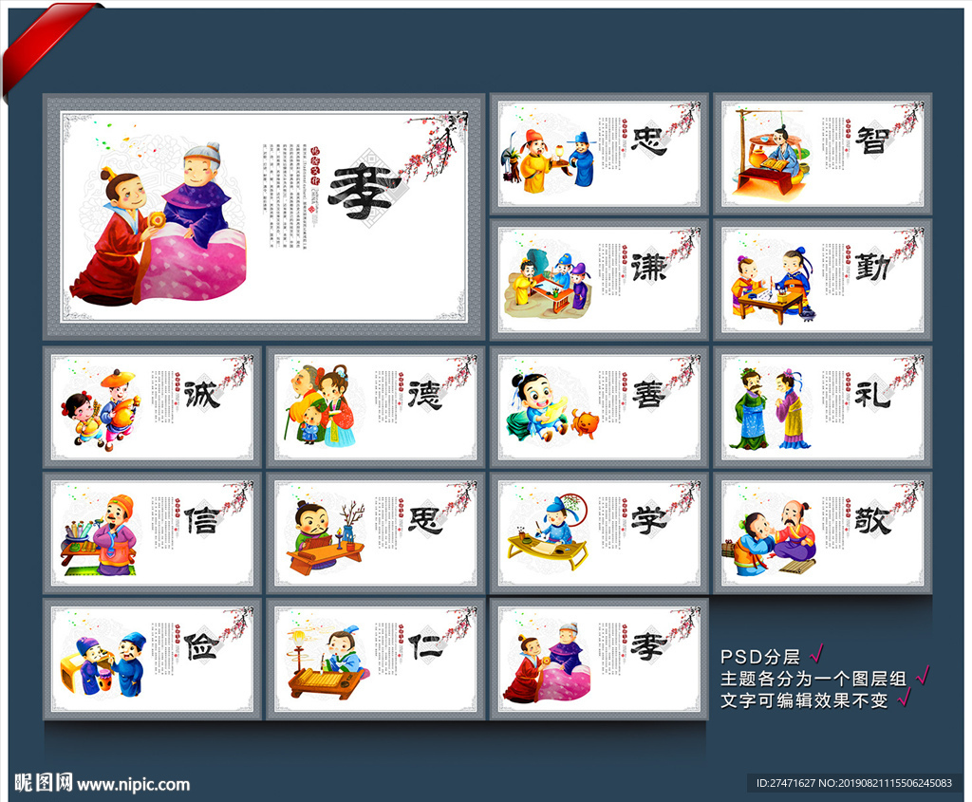Open the 勤 poster thumbnail
This screenshot has height=802, width=972.
coord(823,280)
